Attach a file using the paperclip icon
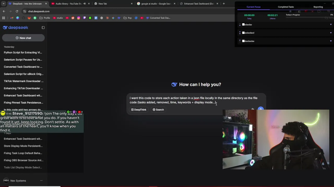Viewport: 334px width, 187px height. (x=253, y=109)
